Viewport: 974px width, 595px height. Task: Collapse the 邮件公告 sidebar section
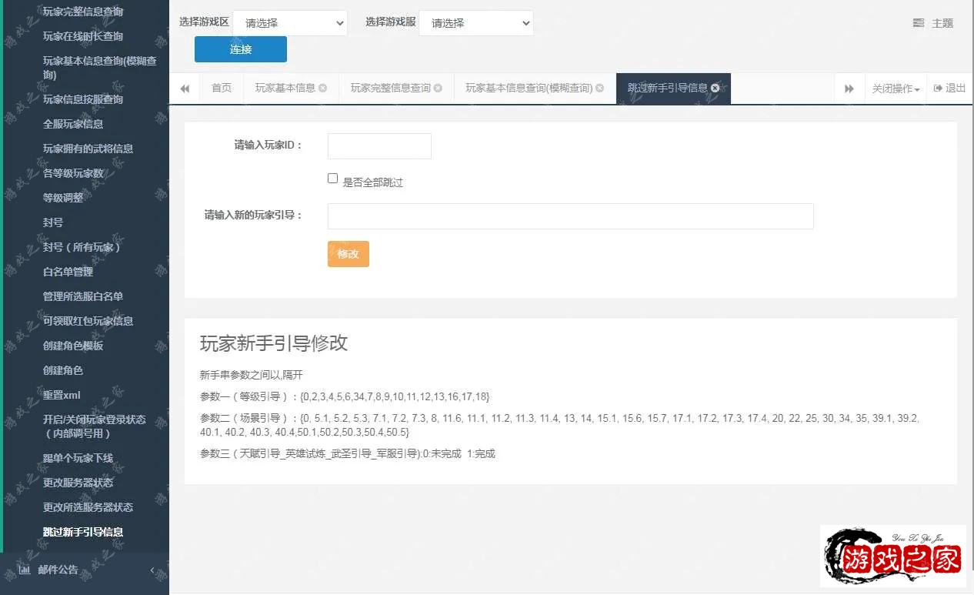click(152, 569)
